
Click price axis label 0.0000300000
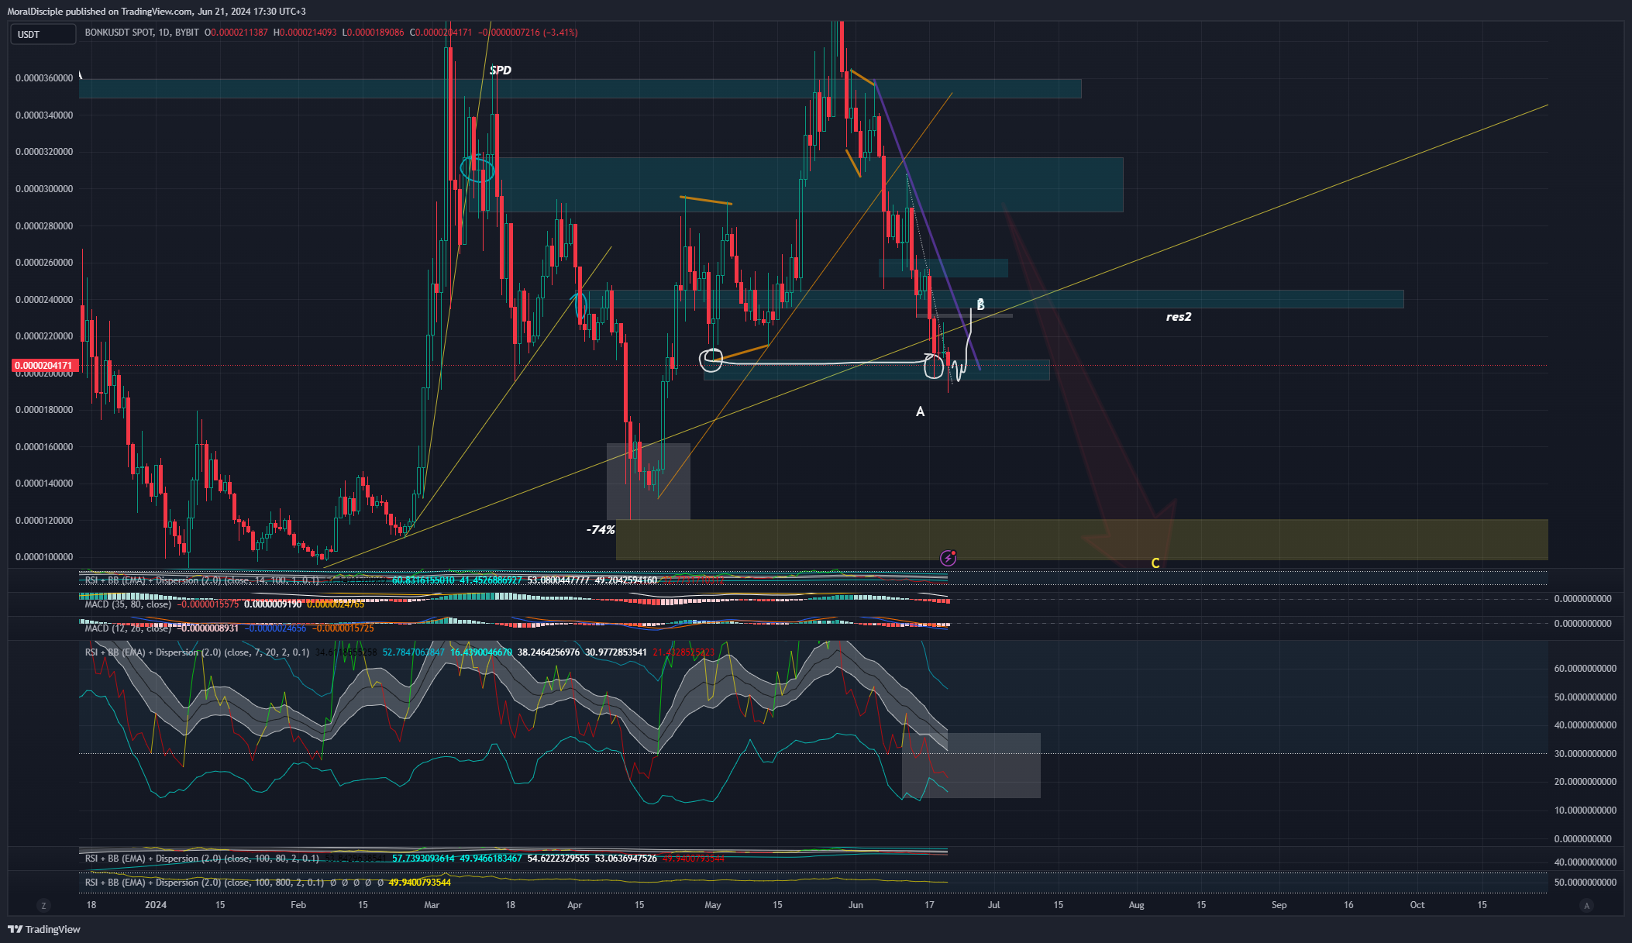click(x=44, y=189)
